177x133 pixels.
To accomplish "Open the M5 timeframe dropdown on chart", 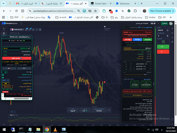I will click(x=13, y=112).
